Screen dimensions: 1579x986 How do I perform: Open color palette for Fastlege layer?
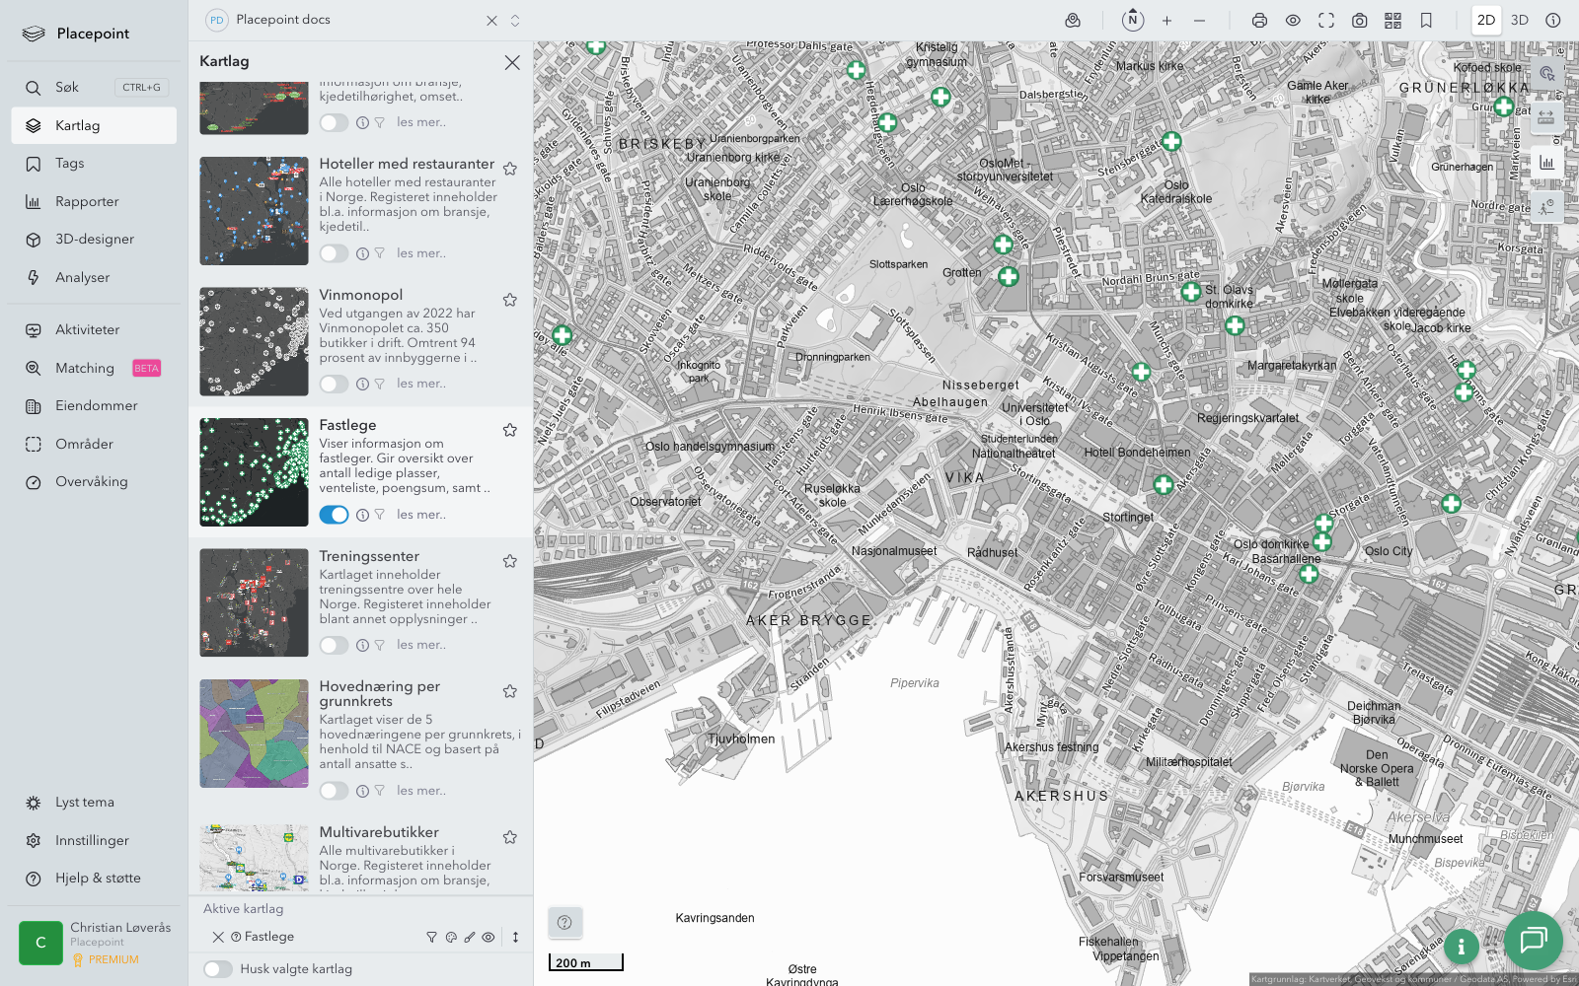(451, 938)
